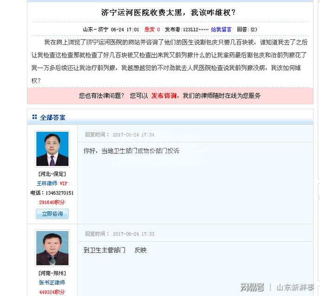Click the 全部答案 grid icon
Screen dimensions: 320x296
click(34, 117)
